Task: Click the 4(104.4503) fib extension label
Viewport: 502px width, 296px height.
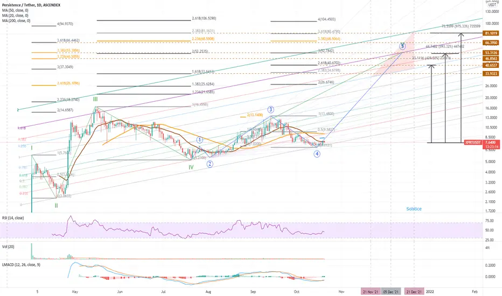Action: [x=326, y=19]
